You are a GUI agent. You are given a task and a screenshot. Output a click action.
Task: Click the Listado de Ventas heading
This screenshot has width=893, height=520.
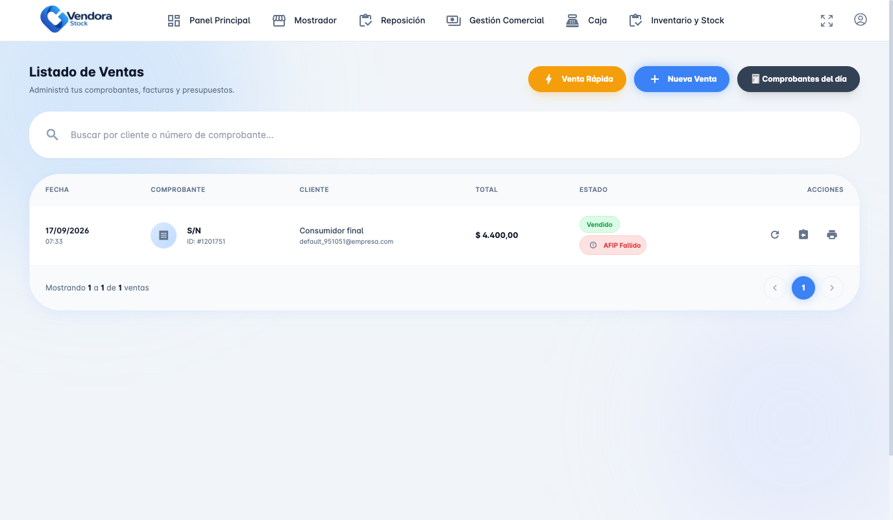86,72
